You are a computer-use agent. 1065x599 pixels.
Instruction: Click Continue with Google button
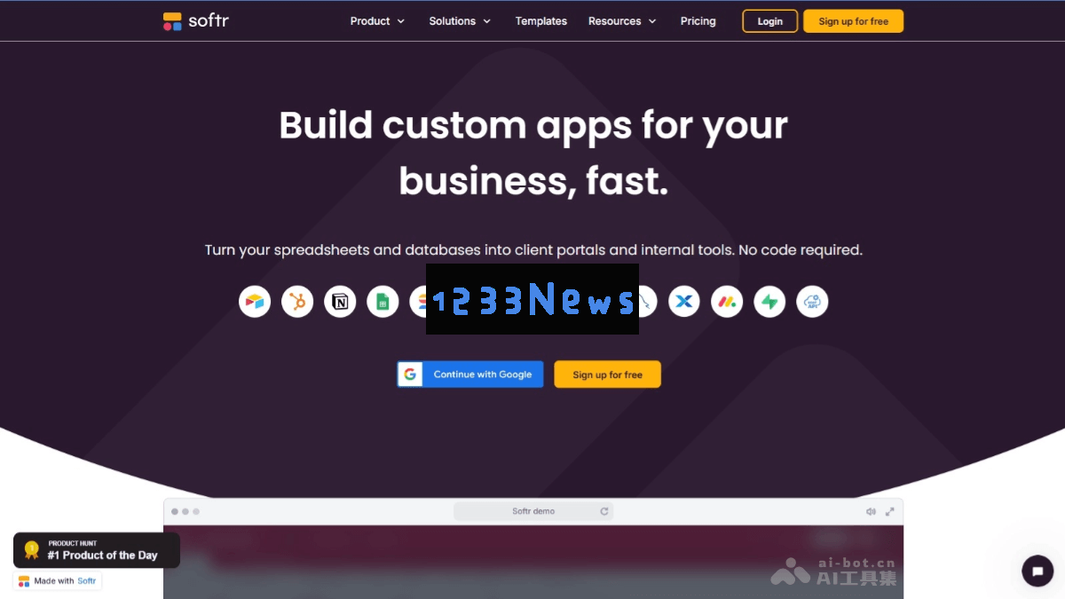tap(469, 374)
